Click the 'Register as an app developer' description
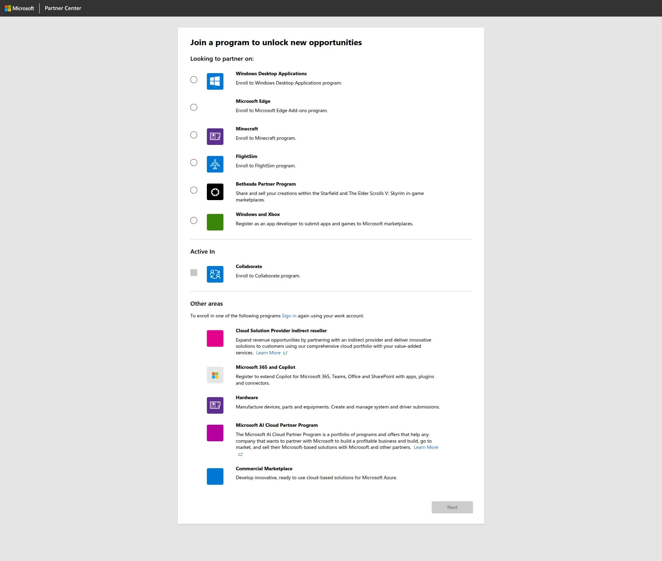This screenshot has height=561, width=662. pyautogui.click(x=324, y=224)
